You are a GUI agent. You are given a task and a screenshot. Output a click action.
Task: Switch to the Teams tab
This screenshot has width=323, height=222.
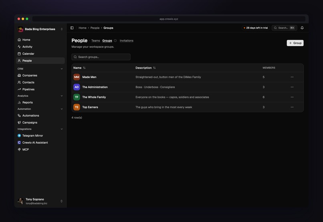tap(96, 41)
